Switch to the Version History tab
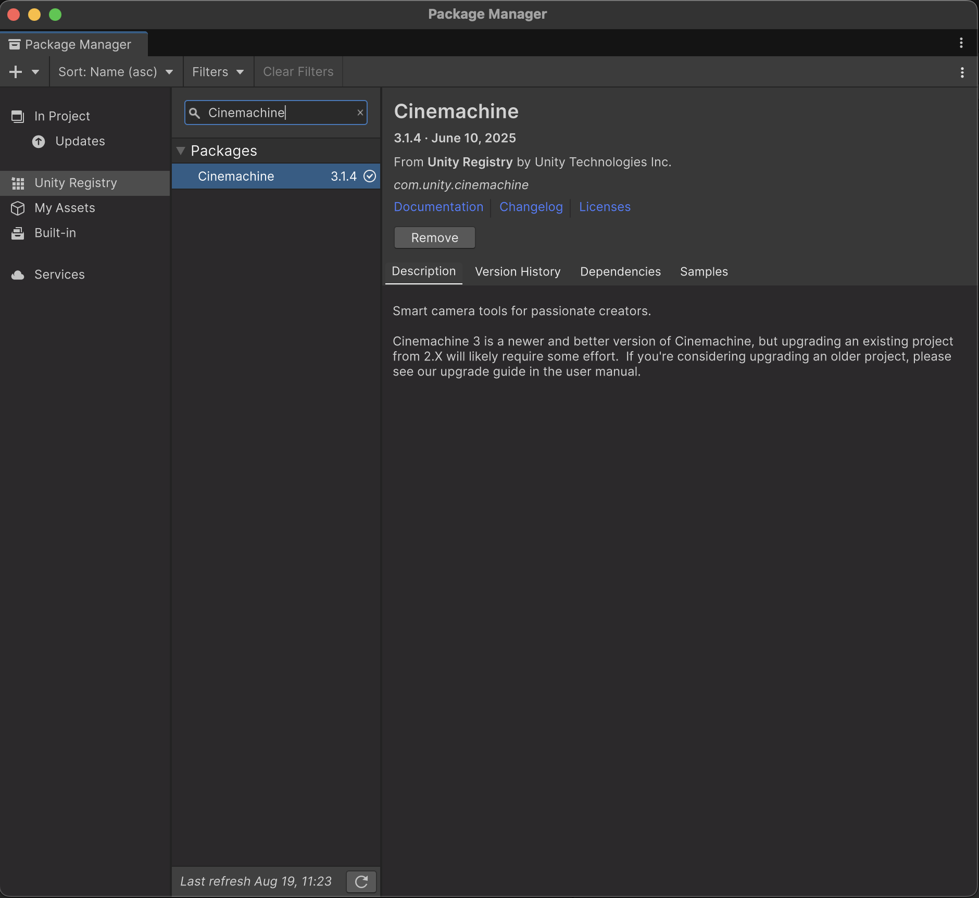Image resolution: width=979 pixels, height=898 pixels. point(518,271)
